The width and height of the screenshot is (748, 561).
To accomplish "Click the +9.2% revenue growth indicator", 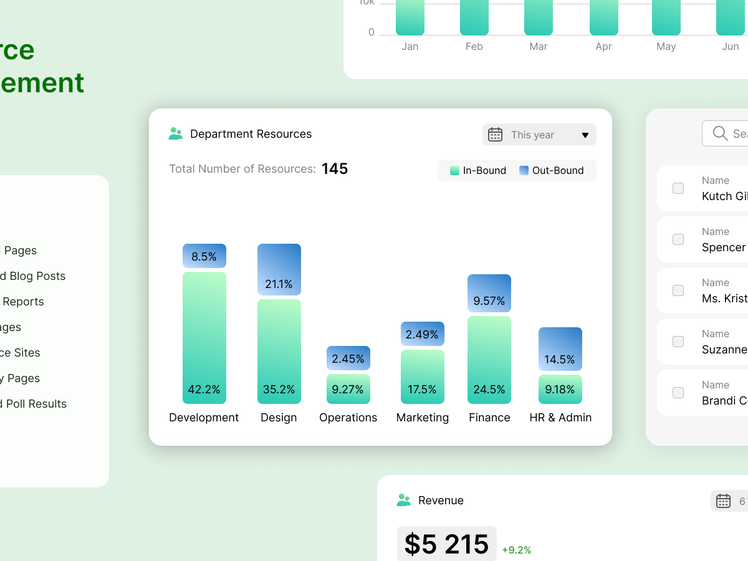I will (516, 550).
